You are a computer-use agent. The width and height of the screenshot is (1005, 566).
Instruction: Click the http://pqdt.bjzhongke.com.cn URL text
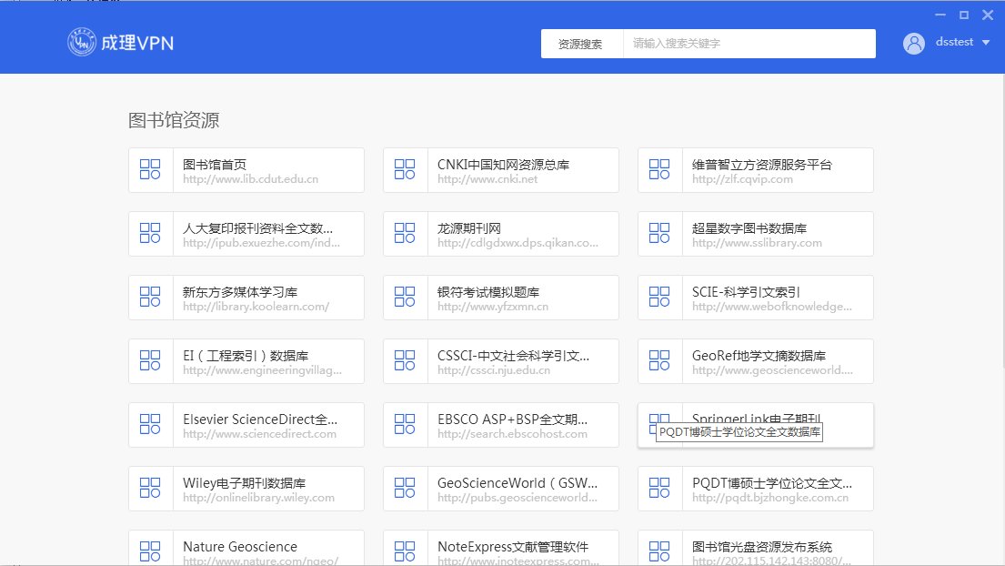(770, 498)
